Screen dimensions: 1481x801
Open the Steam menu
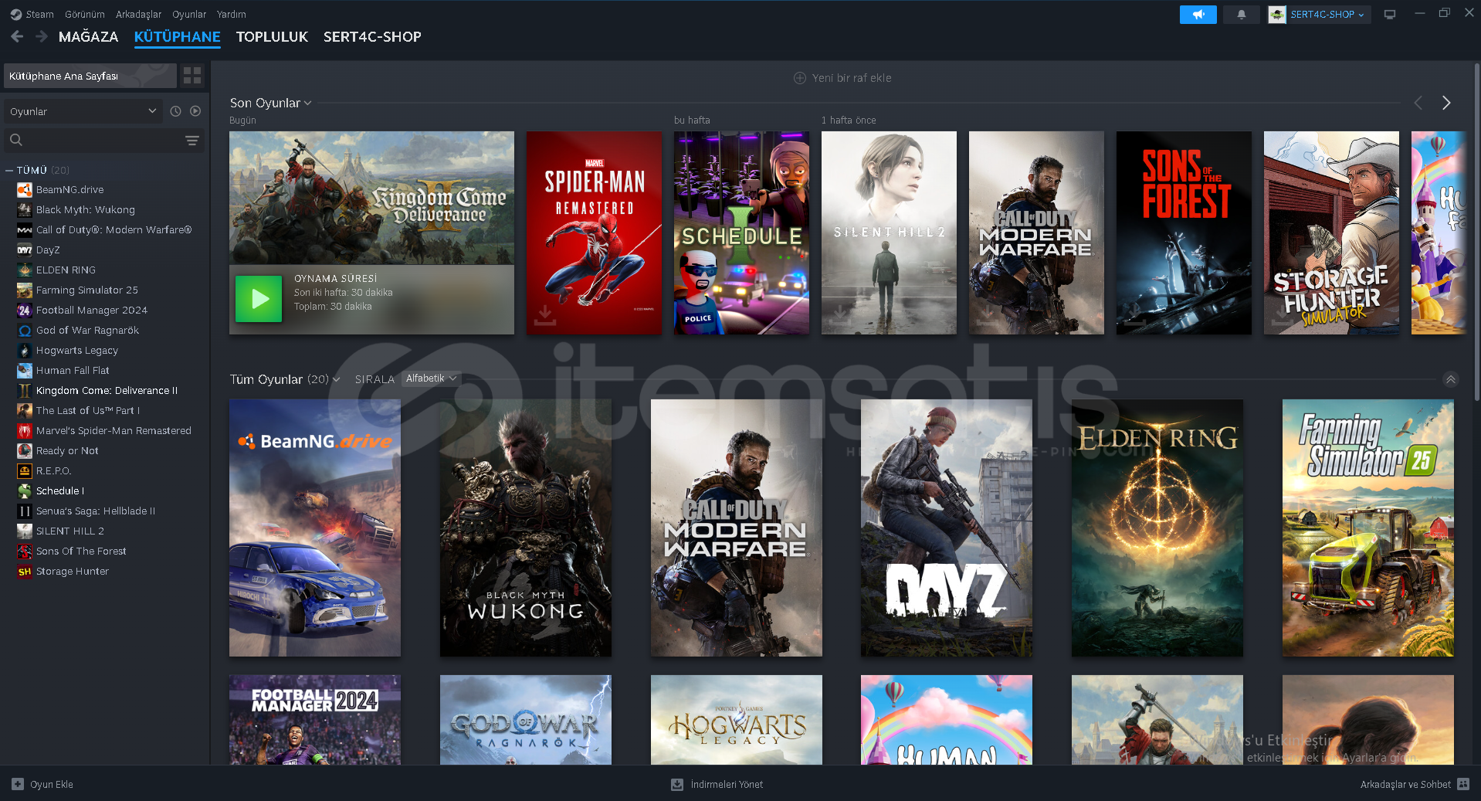tap(39, 14)
